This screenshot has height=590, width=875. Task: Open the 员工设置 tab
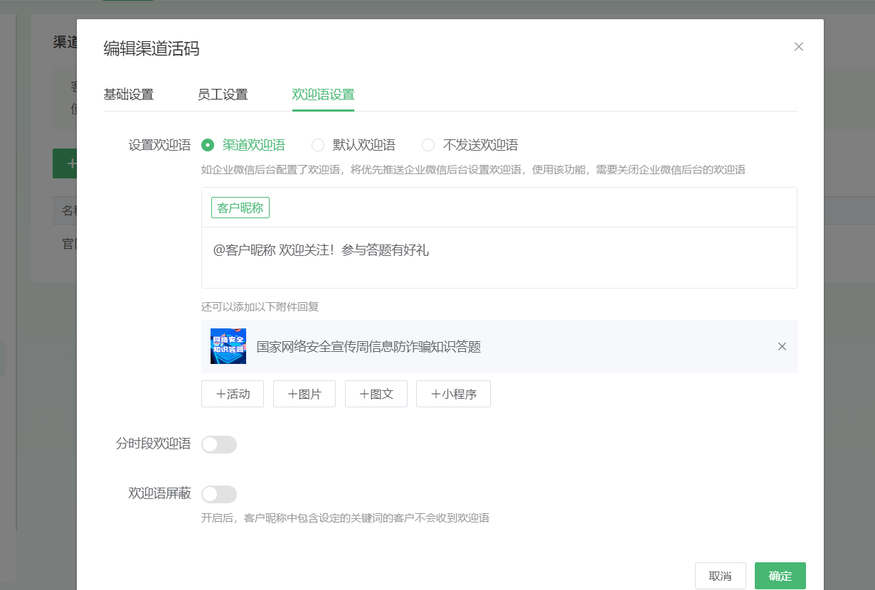pos(223,95)
